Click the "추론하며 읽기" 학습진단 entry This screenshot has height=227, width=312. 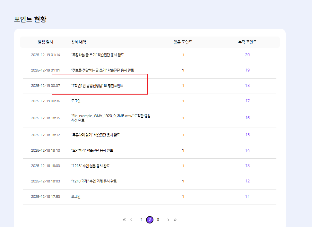click(95, 135)
